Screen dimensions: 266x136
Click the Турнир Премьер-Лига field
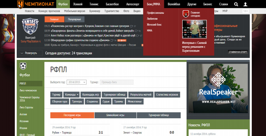[117, 82]
